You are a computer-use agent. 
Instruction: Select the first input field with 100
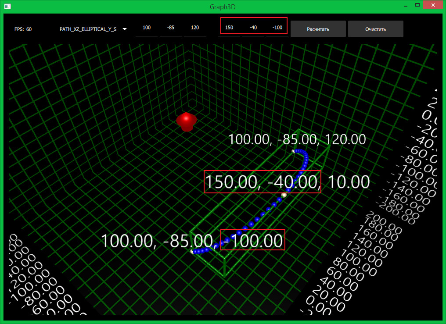147,28
